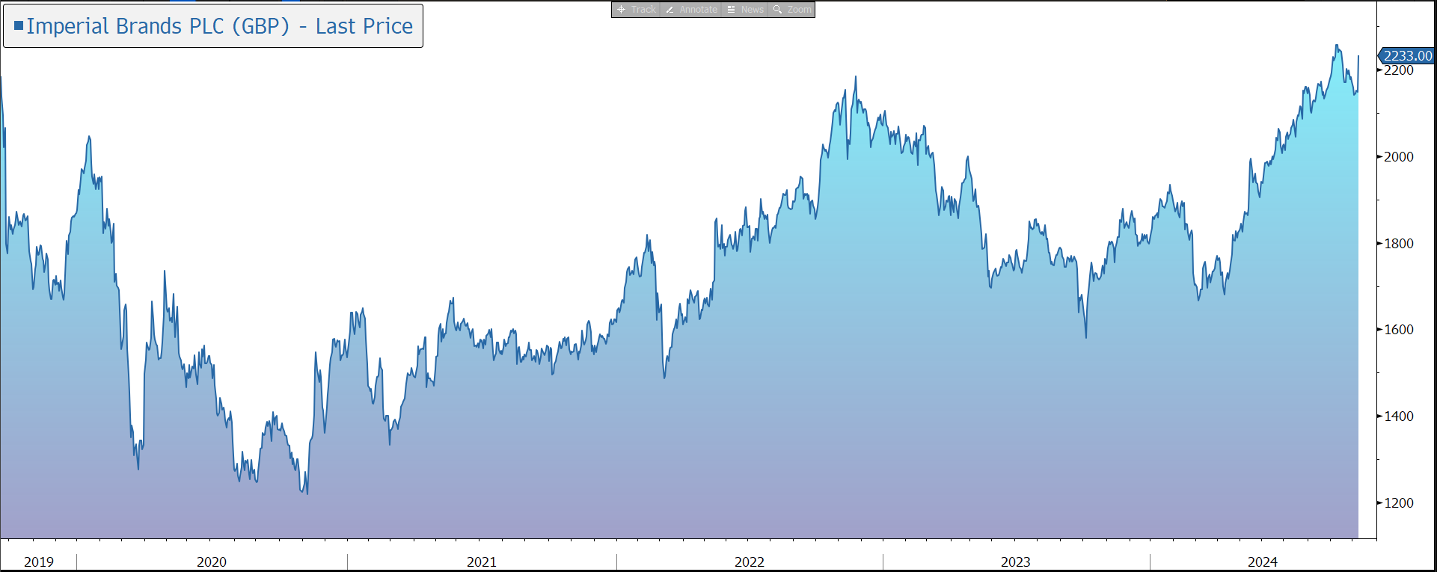Click the 2000 price axis label
Image resolution: width=1437 pixels, height=572 pixels.
coord(1399,157)
